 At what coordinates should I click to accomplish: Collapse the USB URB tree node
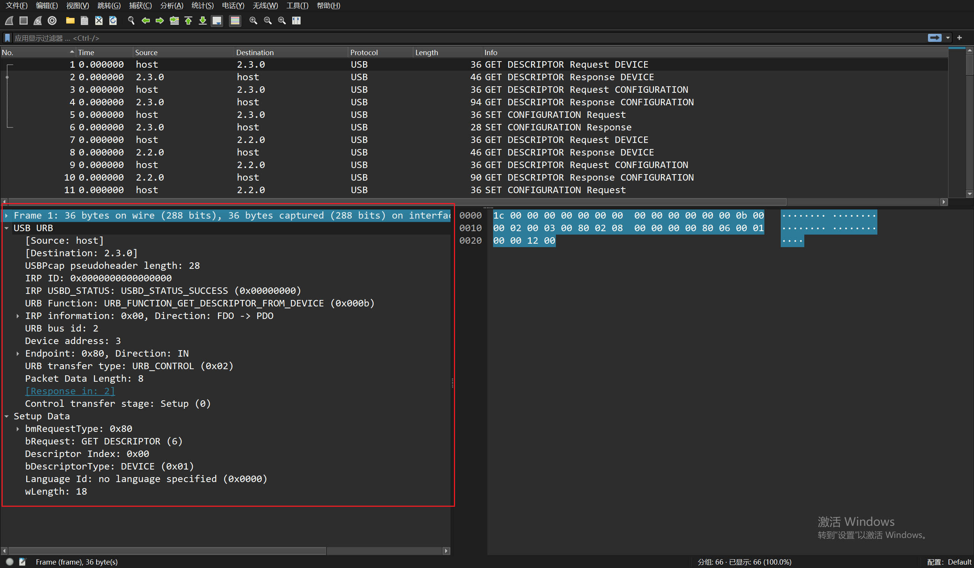6,228
